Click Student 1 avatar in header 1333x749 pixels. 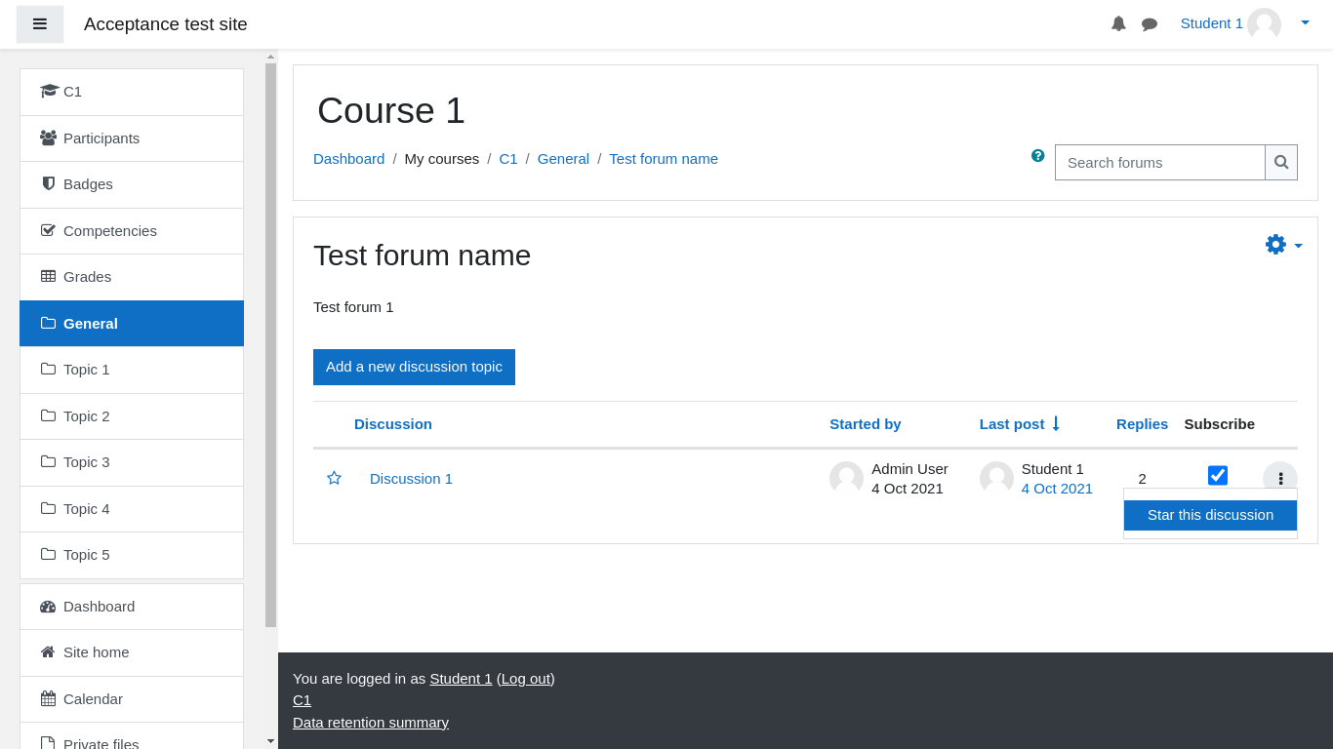point(1264,24)
